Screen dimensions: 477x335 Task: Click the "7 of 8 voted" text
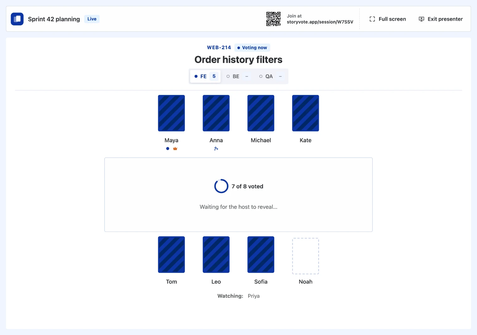(248, 186)
